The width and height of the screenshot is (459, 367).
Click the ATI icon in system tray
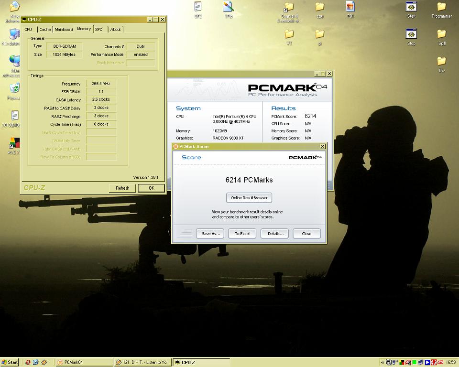[440, 362]
